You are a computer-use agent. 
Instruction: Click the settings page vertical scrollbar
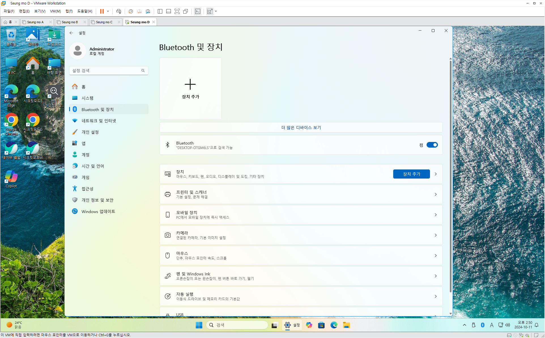[450, 176]
